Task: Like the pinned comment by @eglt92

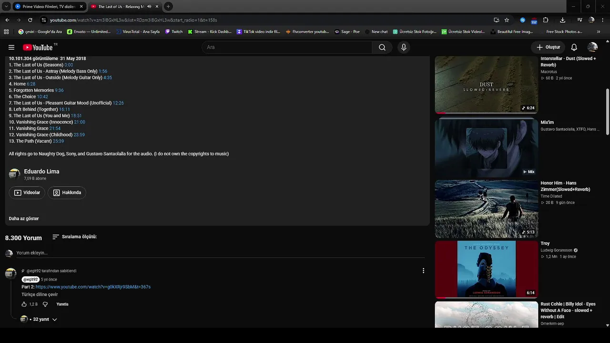Action: 24,304
